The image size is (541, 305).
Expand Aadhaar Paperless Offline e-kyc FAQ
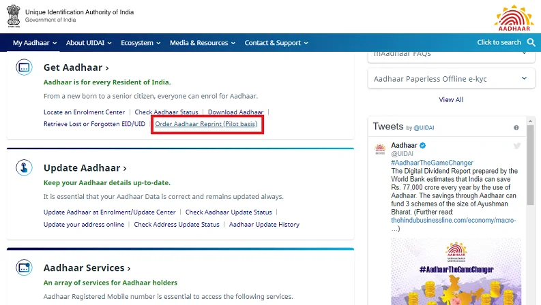click(452, 79)
